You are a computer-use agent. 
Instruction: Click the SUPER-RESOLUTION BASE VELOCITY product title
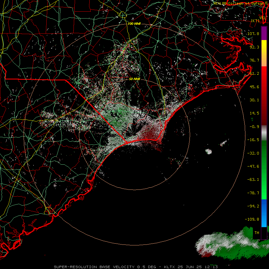click(x=95, y=267)
